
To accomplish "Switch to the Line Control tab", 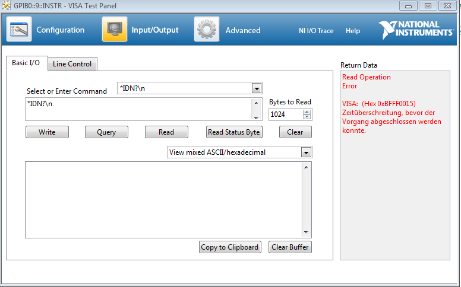I will coord(72,64).
